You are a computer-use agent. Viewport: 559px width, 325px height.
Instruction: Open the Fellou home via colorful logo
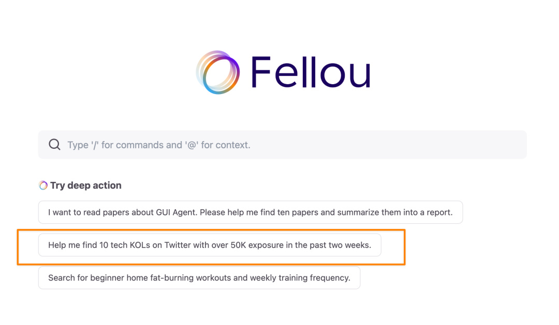click(218, 72)
